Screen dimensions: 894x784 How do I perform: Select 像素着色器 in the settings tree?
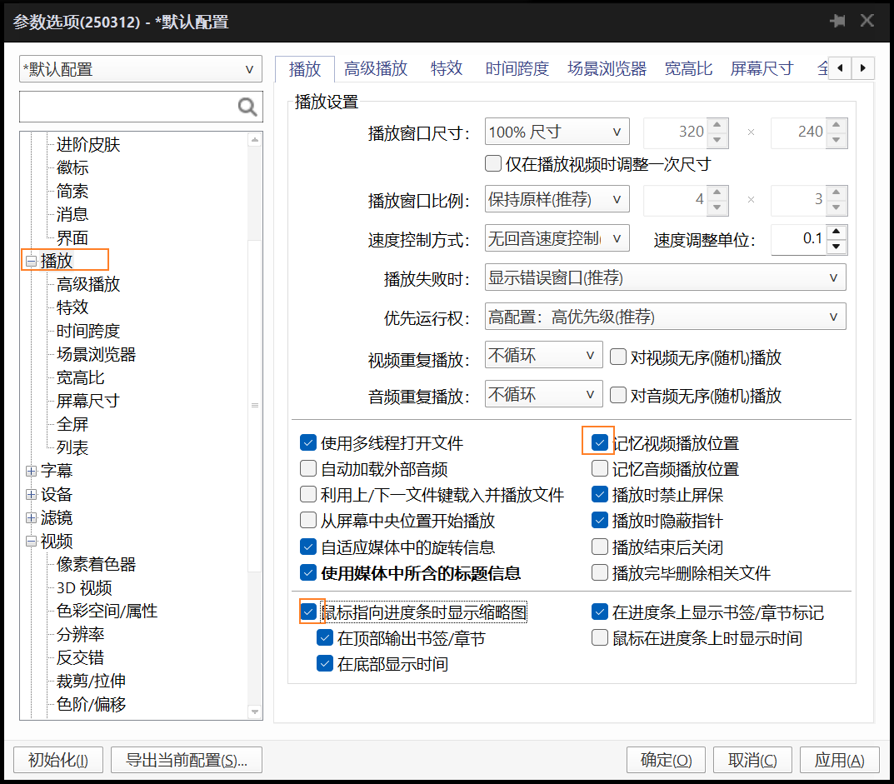click(97, 565)
